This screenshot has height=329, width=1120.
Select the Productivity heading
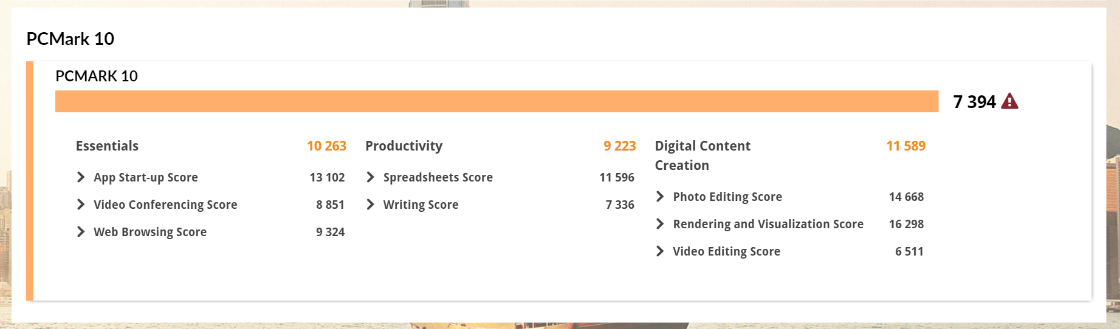404,146
